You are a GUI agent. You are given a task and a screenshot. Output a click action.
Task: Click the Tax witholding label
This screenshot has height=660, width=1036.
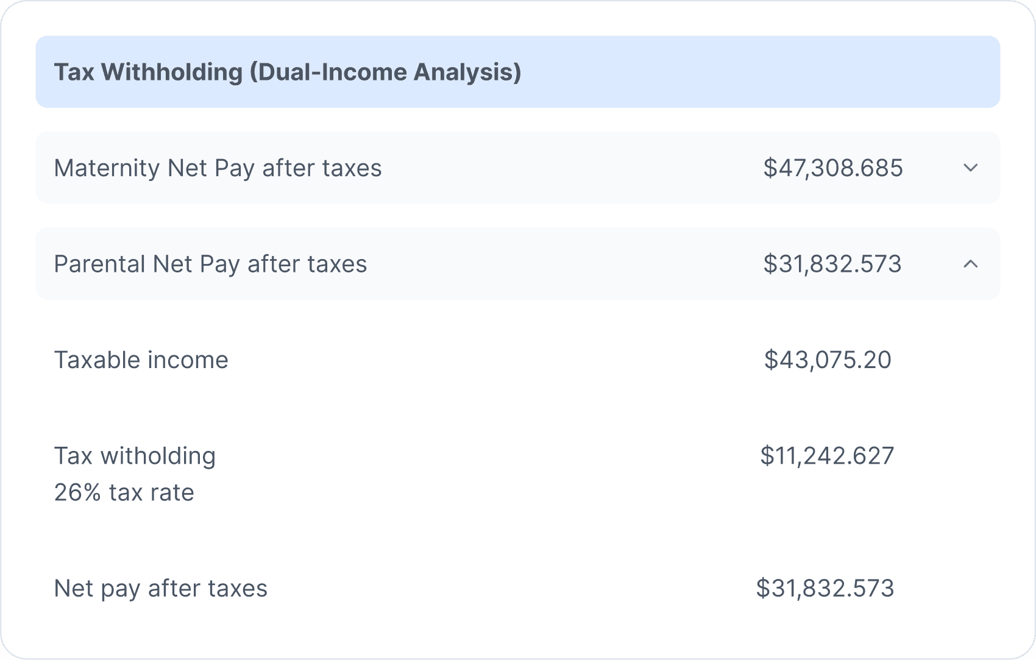click(x=135, y=456)
